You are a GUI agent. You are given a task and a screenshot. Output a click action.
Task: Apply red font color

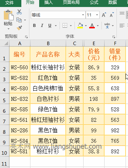pos(92,26)
